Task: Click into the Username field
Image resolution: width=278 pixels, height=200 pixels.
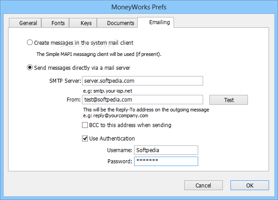Action: coord(166,150)
